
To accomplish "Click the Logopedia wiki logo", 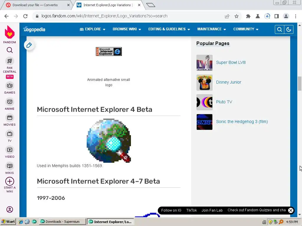I will (x=34, y=29).
